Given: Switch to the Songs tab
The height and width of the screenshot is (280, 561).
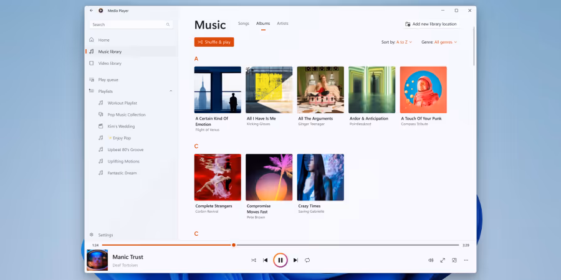Looking at the screenshot, I should pyautogui.click(x=244, y=24).
